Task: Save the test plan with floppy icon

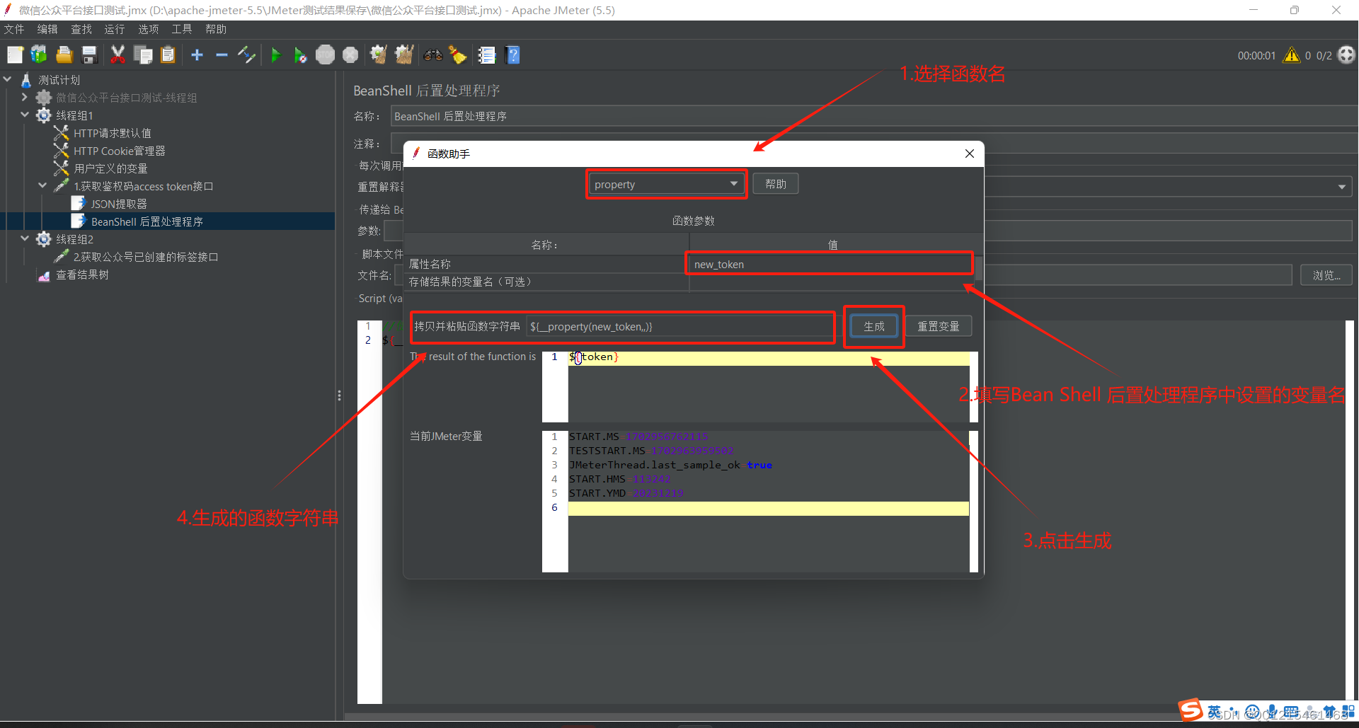Action: click(x=89, y=54)
